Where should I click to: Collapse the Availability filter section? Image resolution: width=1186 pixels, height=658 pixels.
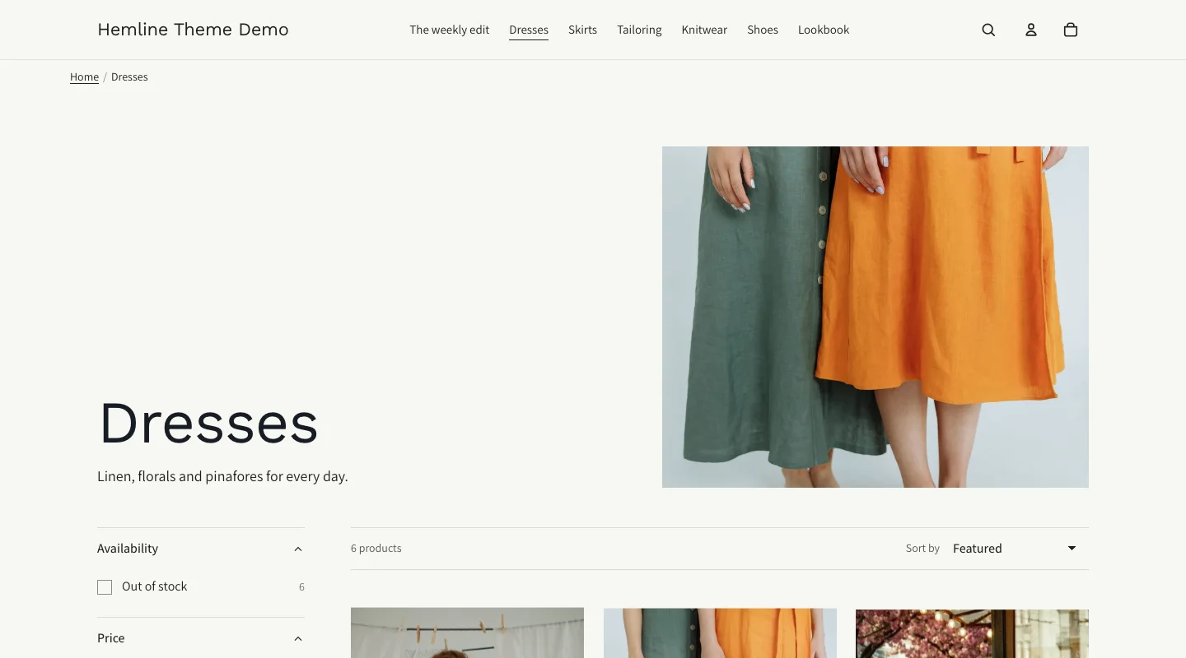(201, 549)
